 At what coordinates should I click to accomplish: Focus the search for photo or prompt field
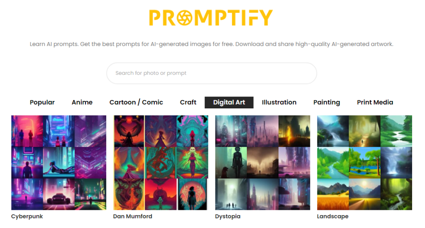(211, 73)
